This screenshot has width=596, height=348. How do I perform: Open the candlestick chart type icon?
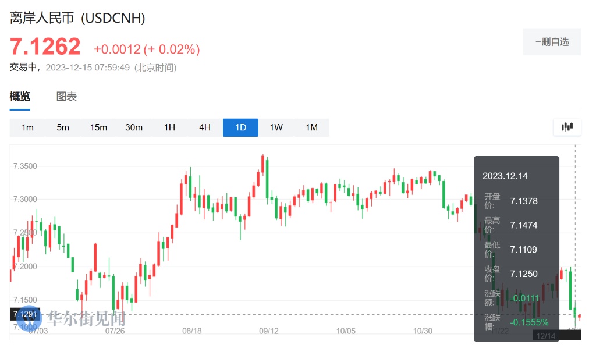(567, 127)
